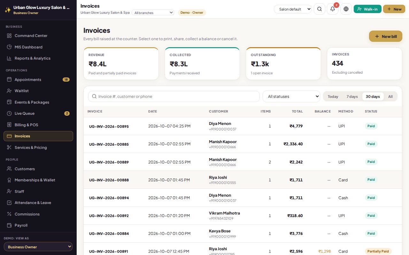Select the All range tab

[390, 96]
